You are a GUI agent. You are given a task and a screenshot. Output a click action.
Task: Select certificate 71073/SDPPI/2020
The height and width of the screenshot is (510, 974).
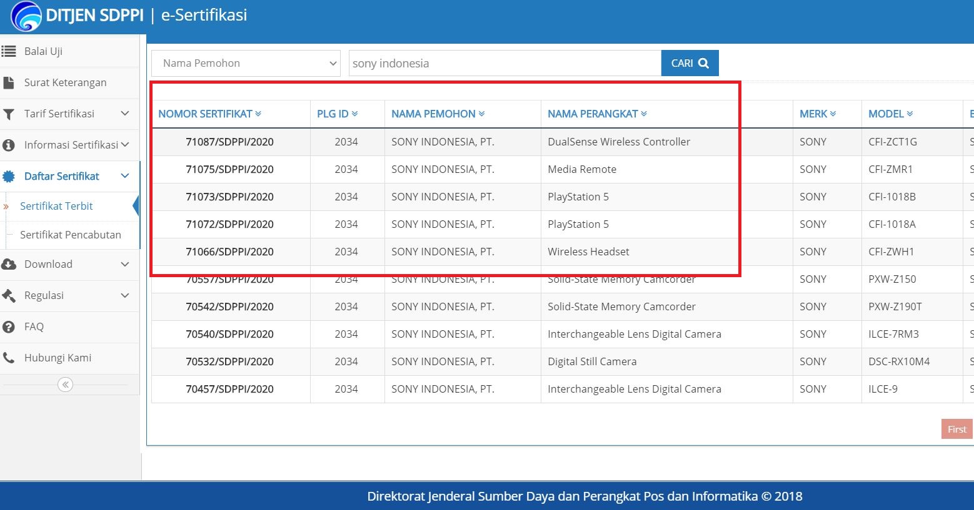coord(229,197)
